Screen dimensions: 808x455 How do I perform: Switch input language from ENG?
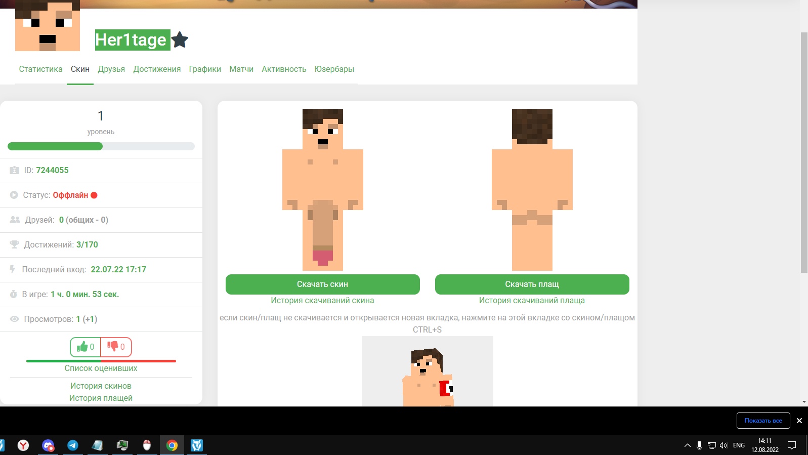coord(739,445)
